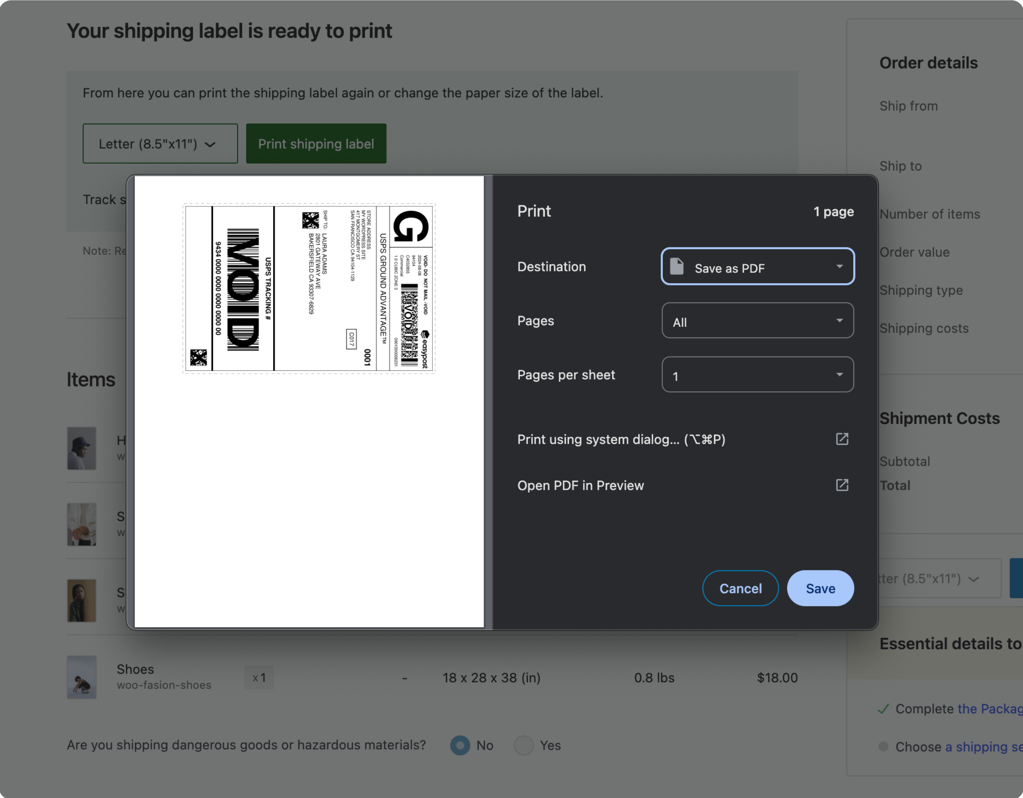The image size is (1023, 798).
Task: Expand the Pages dropdown set to All
Action: tap(757, 321)
